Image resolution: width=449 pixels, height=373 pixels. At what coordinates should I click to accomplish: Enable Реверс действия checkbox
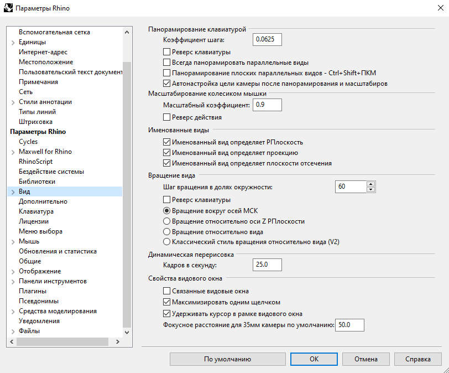pos(166,117)
